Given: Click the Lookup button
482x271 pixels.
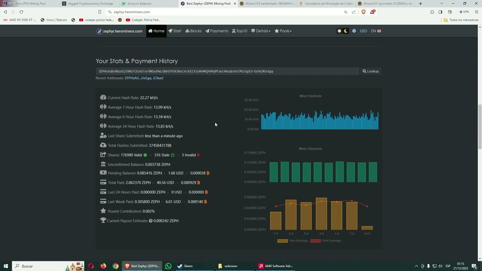Looking at the screenshot, I should [x=371, y=71].
